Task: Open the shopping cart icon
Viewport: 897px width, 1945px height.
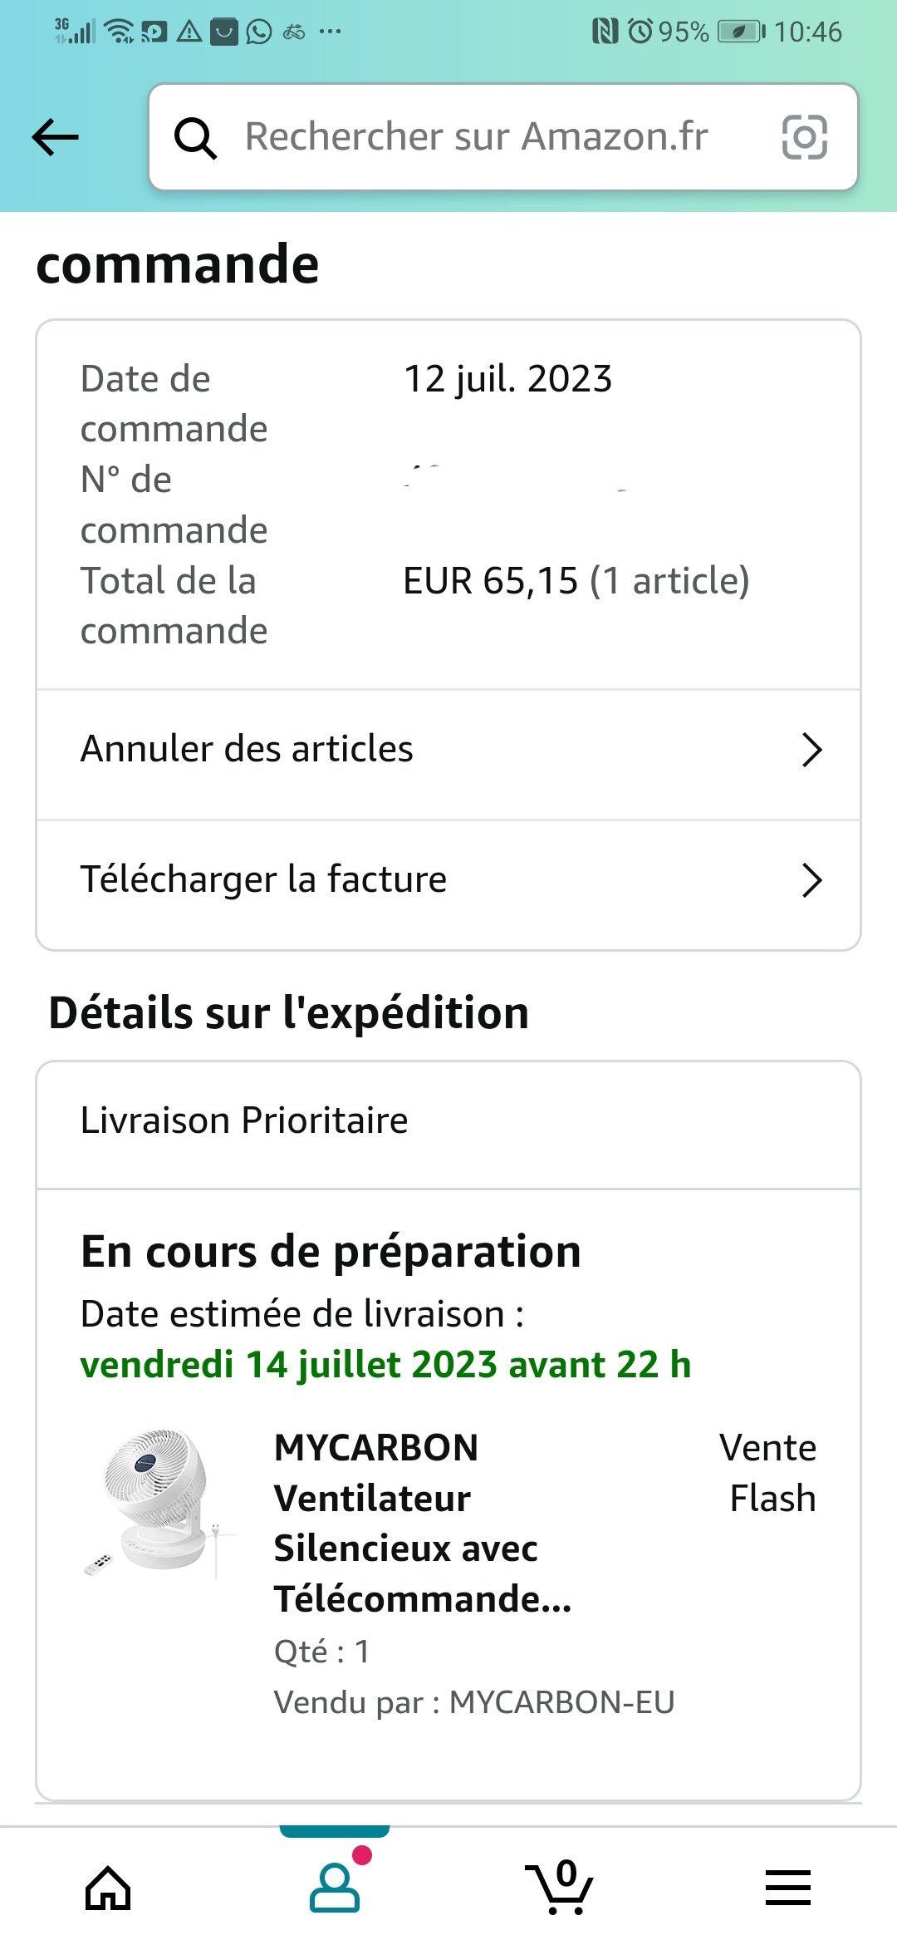Action: [559, 1887]
